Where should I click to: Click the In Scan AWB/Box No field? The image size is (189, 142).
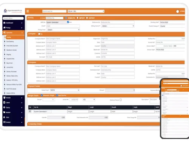point(54,18)
